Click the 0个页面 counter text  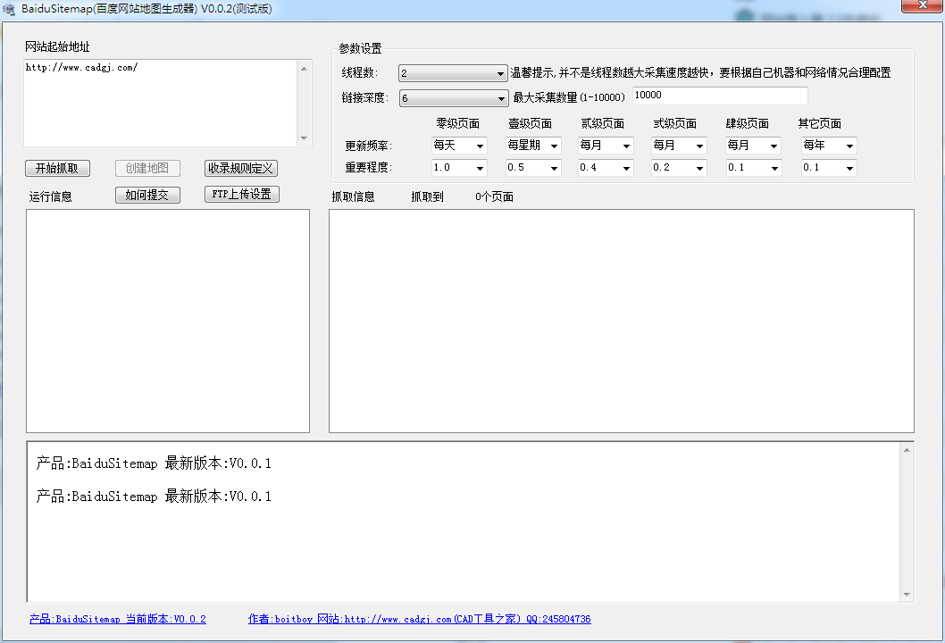pos(494,196)
